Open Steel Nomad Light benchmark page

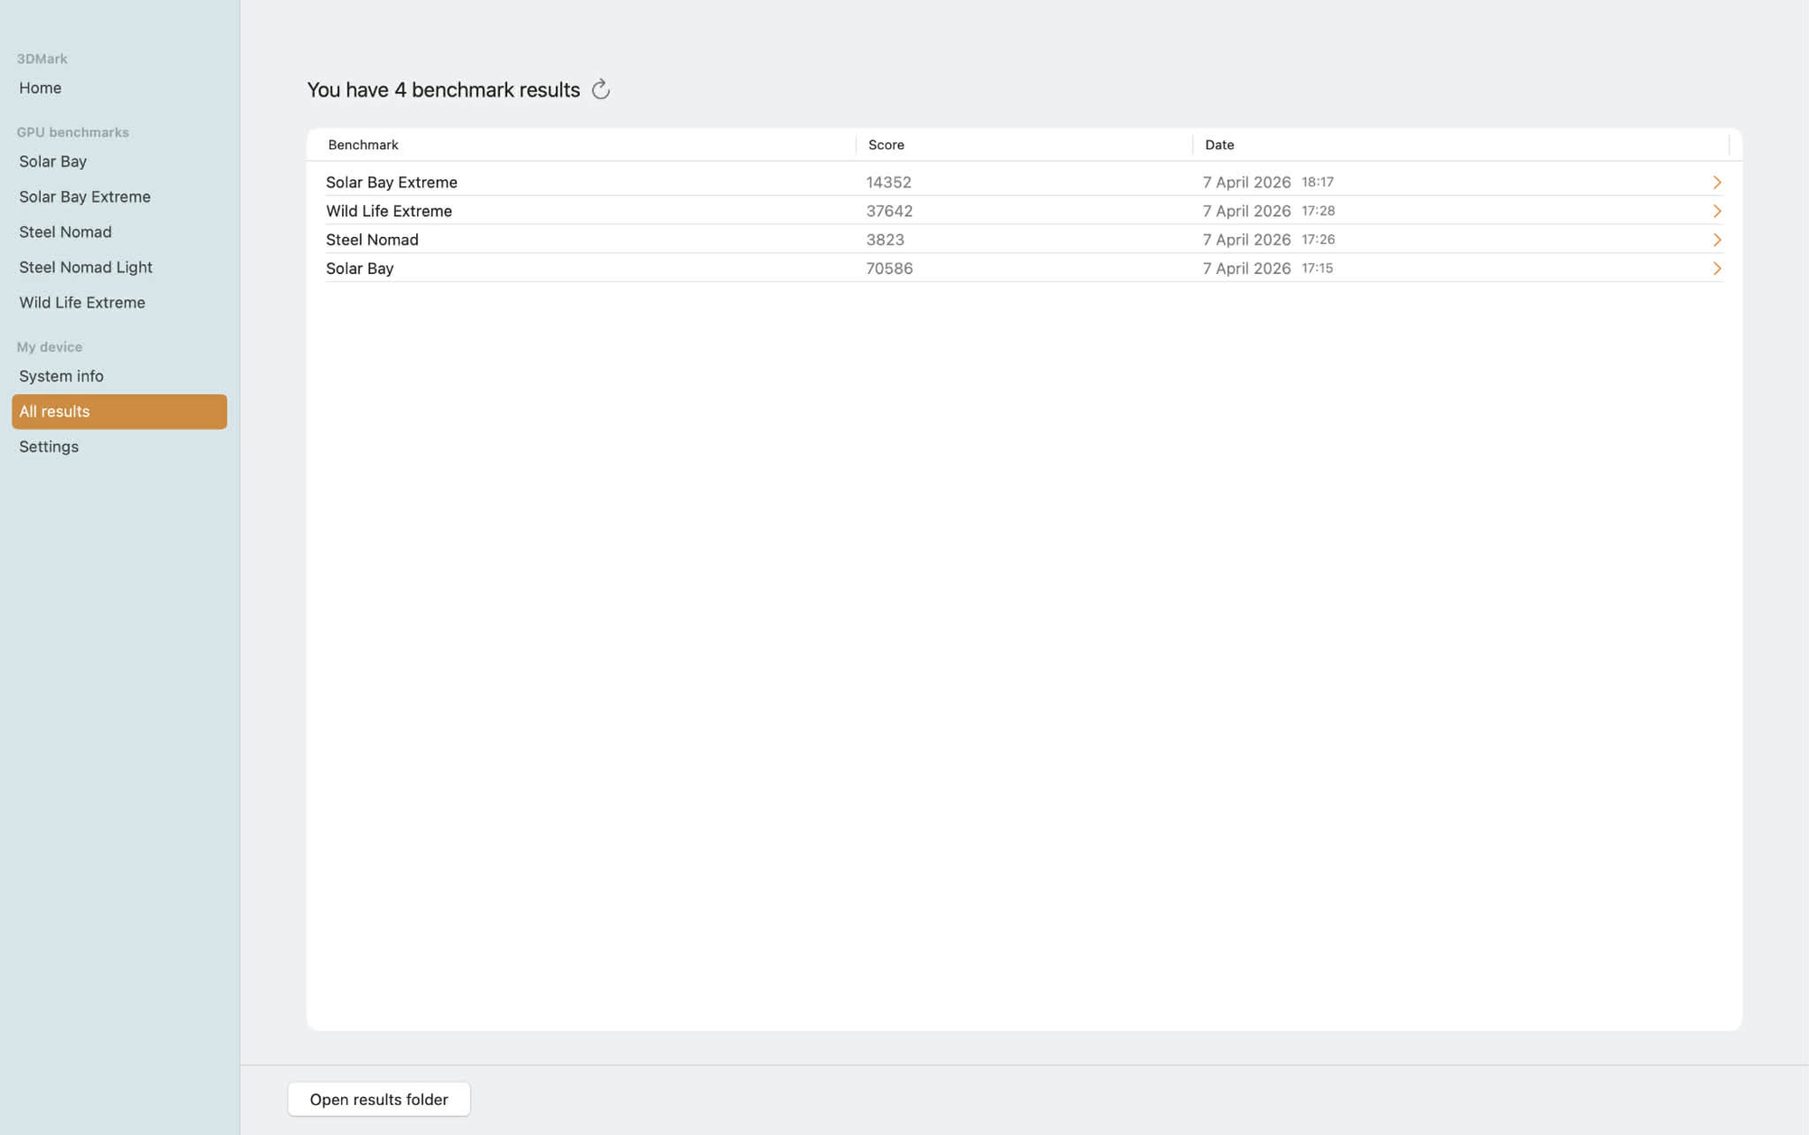tap(86, 267)
